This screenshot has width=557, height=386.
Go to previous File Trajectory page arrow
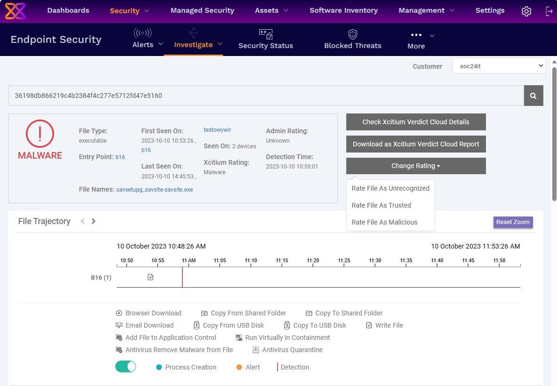[82, 221]
